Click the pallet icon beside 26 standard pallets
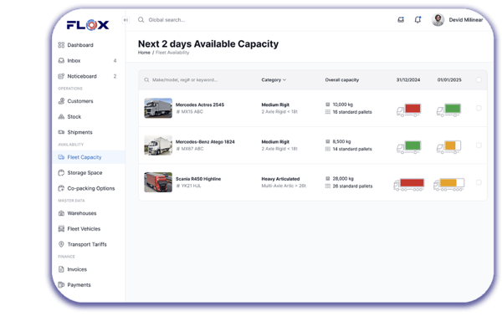 327,186
